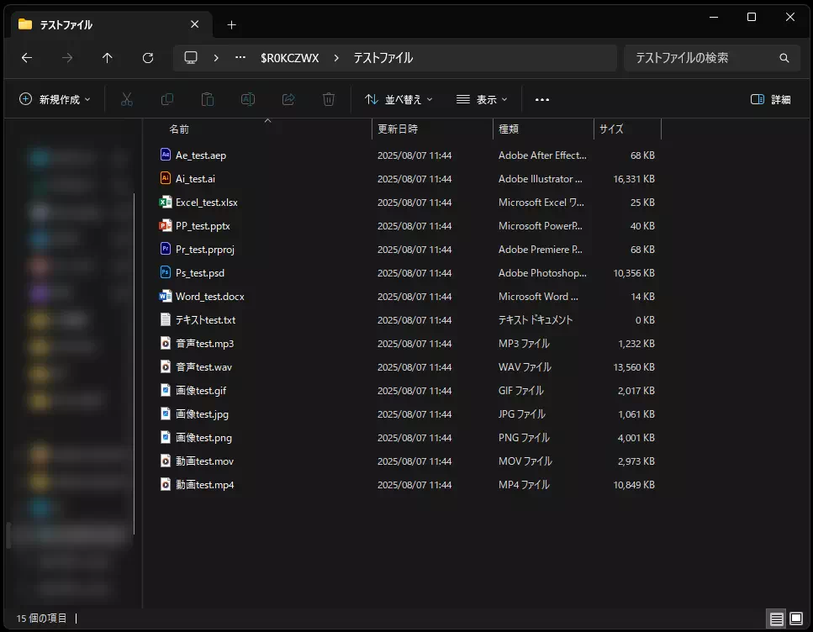Refresh the folder view
813x632 pixels.
(x=148, y=57)
